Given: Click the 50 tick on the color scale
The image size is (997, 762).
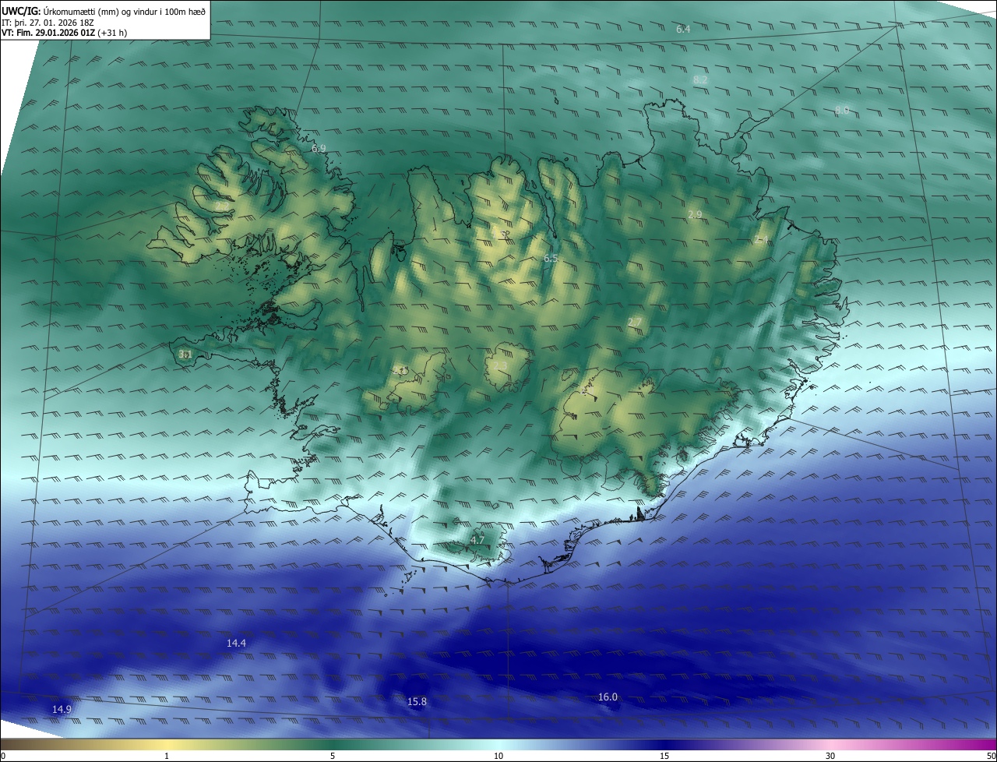Looking at the screenshot, I should tap(991, 756).
